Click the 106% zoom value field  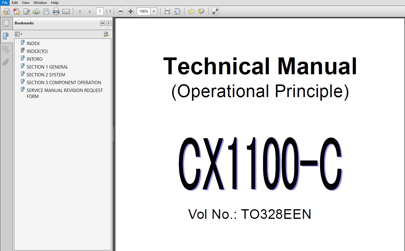(x=144, y=11)
